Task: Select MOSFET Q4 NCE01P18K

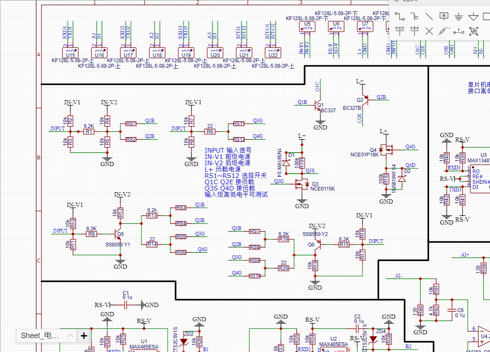Action: [x=386, y=150]
